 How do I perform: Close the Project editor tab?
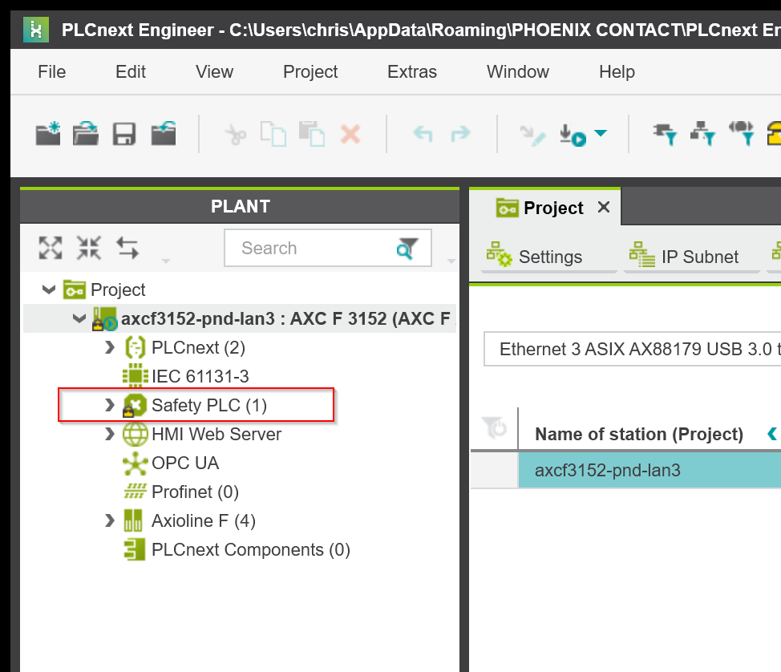(604, 207)
